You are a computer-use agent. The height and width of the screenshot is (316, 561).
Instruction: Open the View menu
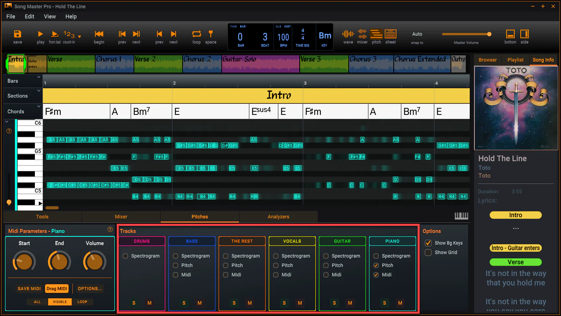(50, 16)
